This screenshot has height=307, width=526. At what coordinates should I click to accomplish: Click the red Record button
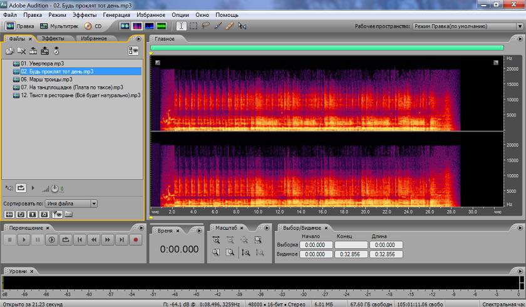(x=135, y=239)
